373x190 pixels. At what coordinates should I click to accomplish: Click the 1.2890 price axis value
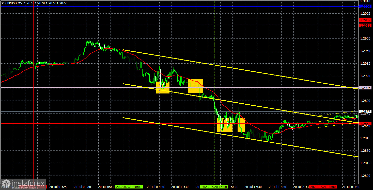366,101
